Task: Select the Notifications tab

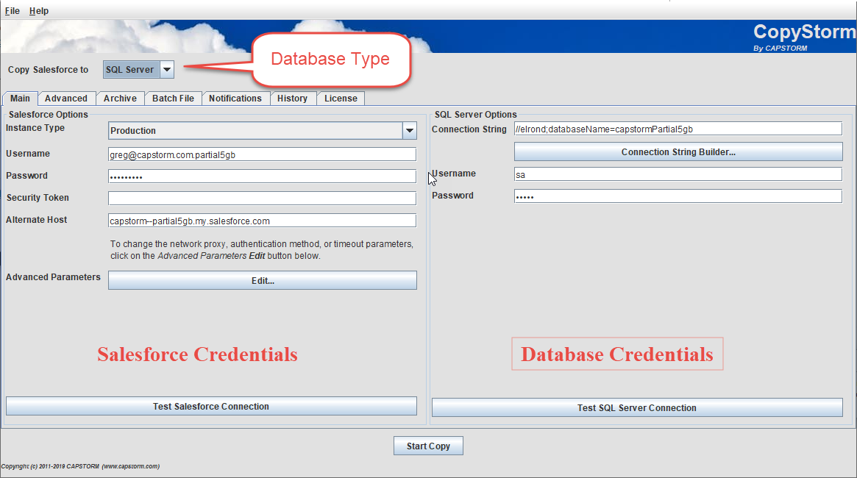Action: click(x=235, y=99)
